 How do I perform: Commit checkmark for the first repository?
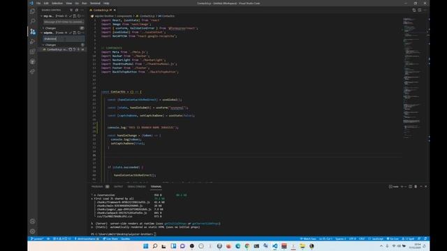click(x=70, y=16)
